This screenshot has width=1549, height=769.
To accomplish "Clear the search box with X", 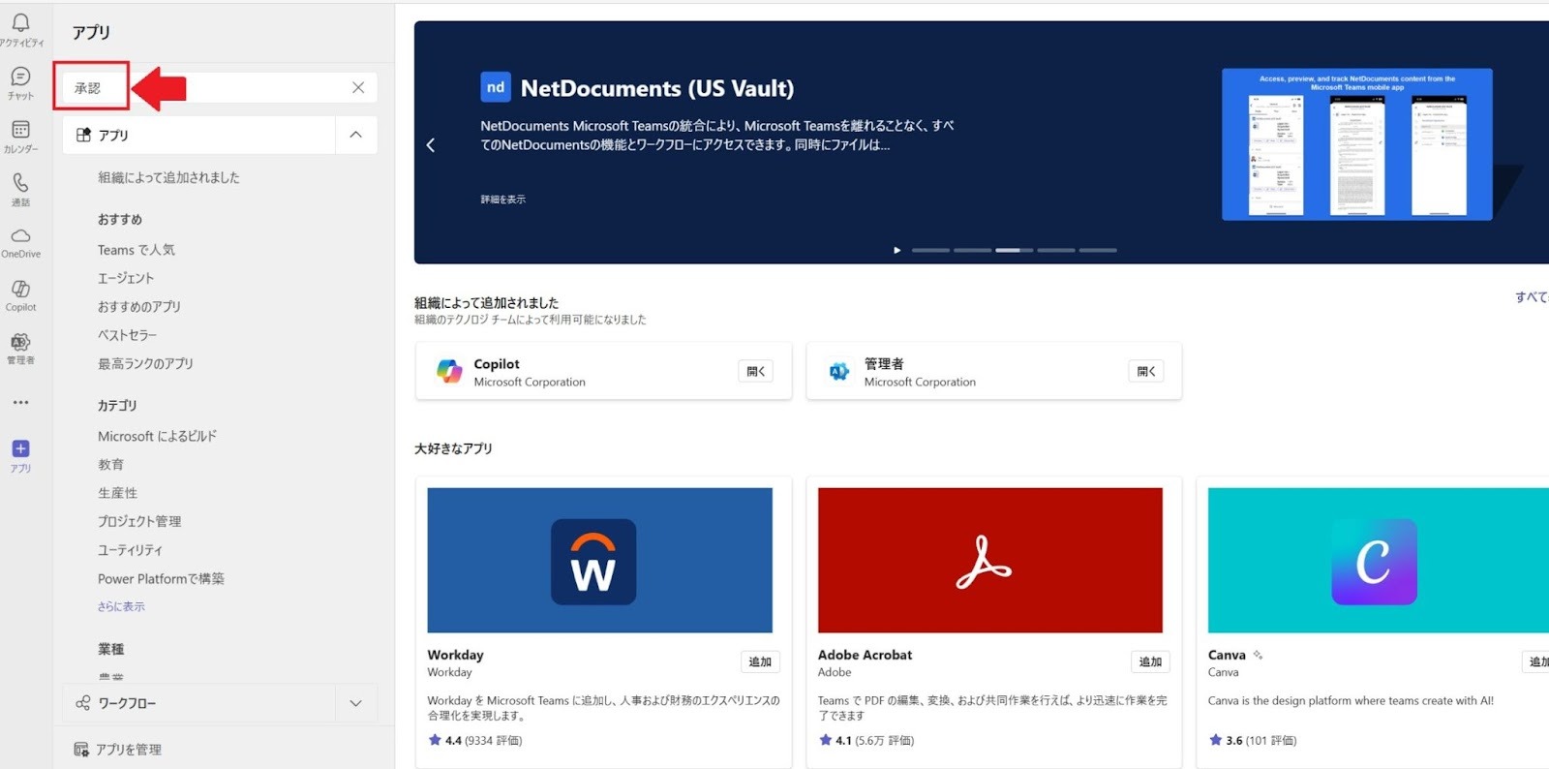I will [x=358, y=87].
